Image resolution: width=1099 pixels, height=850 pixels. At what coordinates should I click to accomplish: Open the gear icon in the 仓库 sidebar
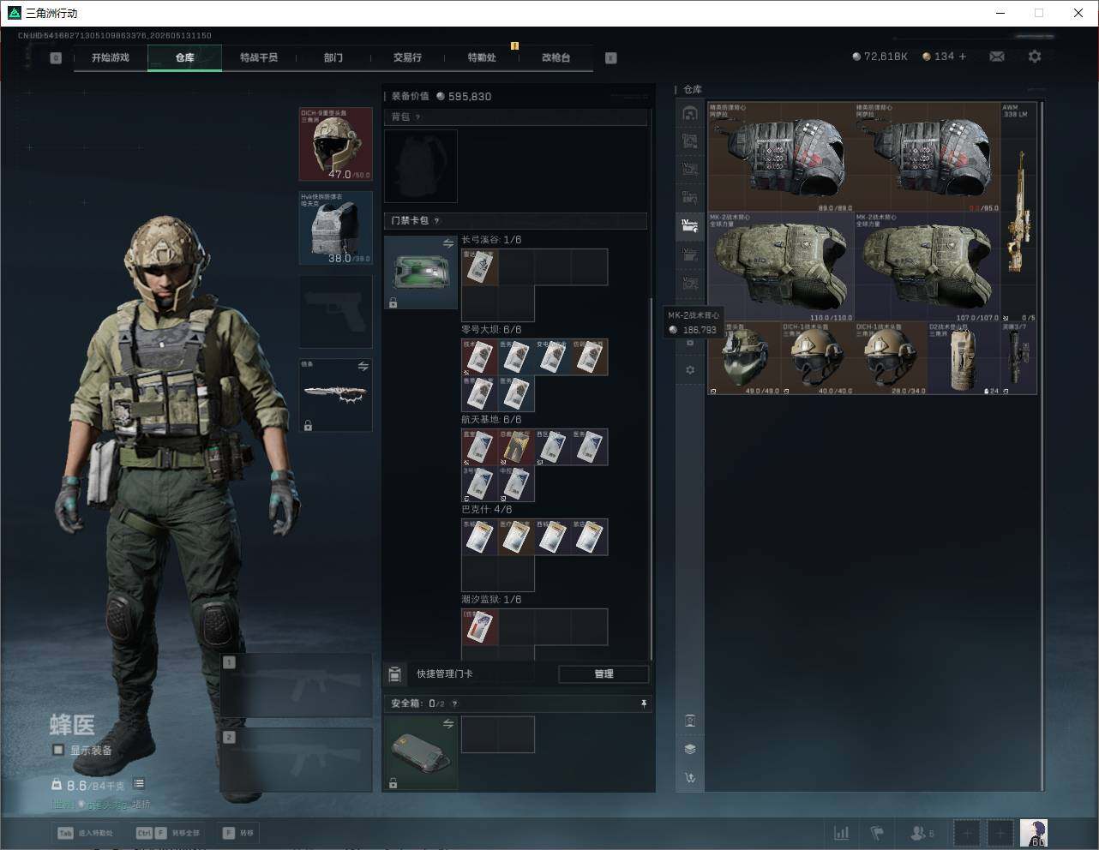click(690, 370)
